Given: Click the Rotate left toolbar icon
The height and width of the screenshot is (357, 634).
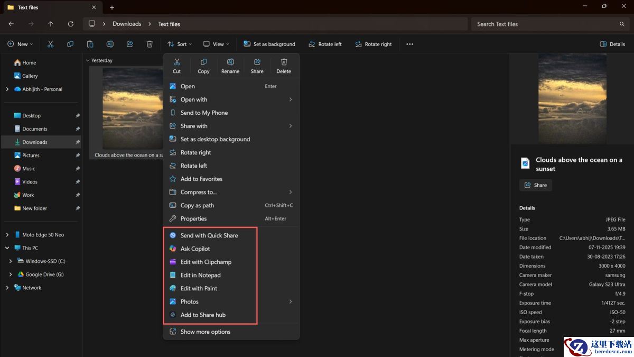Looking at the screenshot, I should click(x=325, y=44).
